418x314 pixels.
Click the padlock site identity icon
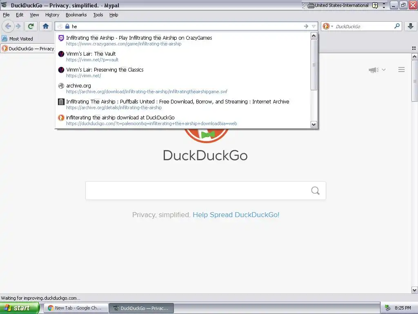coord(67,26)
